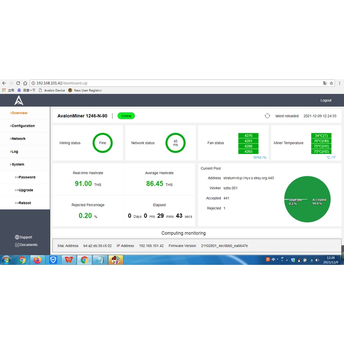The image size is (344, 344).
Task: Open the apps shortcut in bookmarks bar
Action: (x=8, y=90)
